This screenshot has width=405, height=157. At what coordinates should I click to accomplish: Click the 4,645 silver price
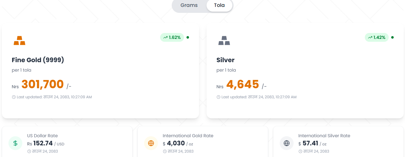[x=243, y=84]
